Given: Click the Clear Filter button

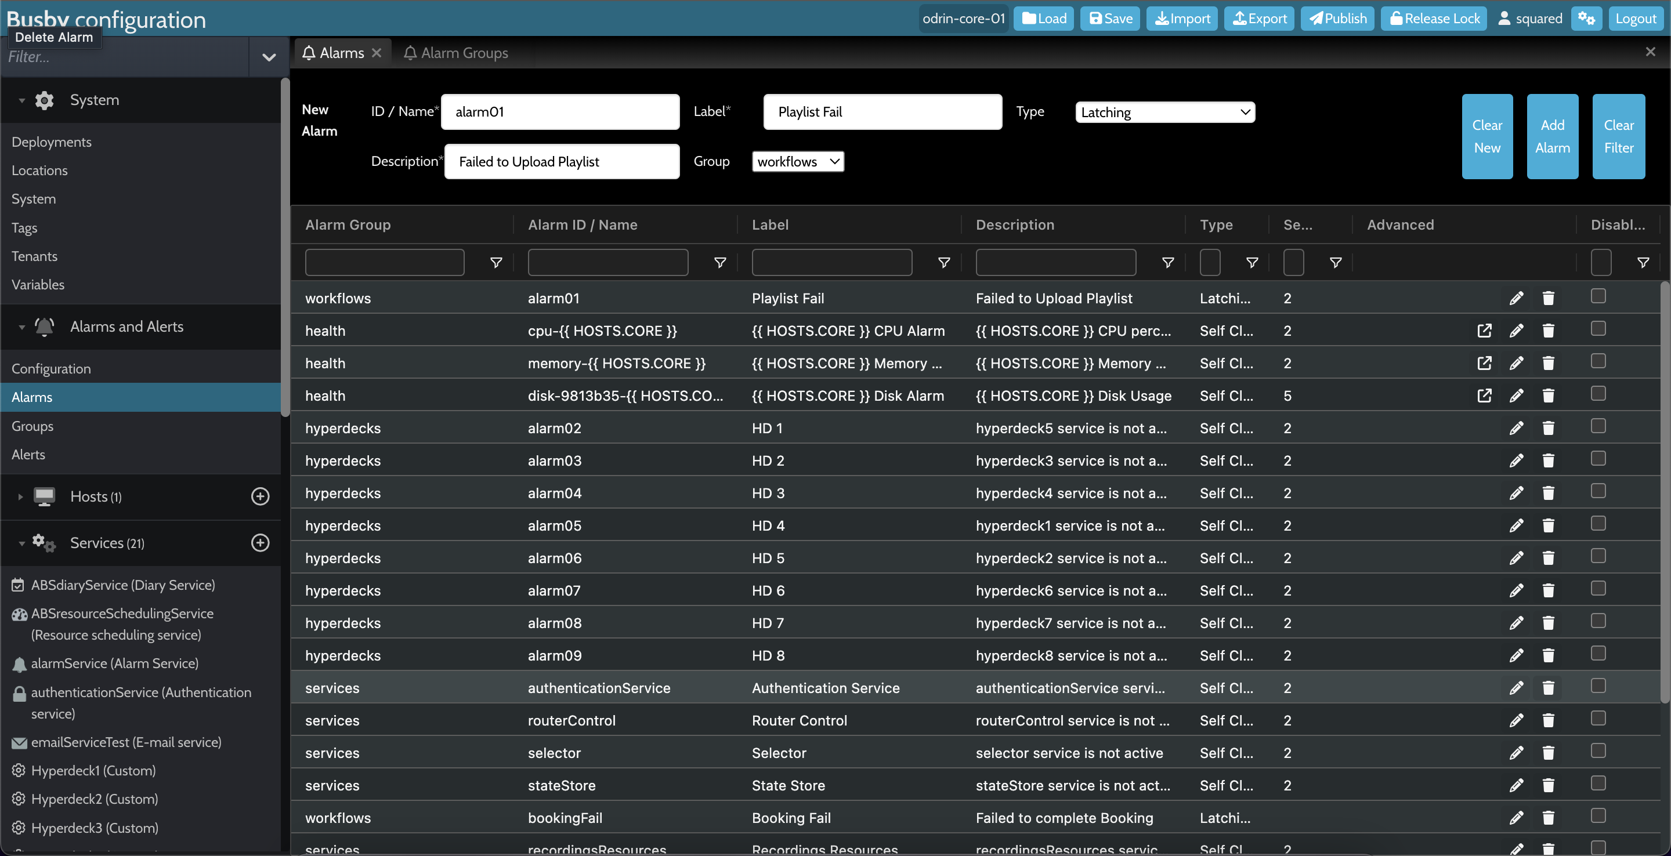Looking at the screenshot, I should (1618, 136).
